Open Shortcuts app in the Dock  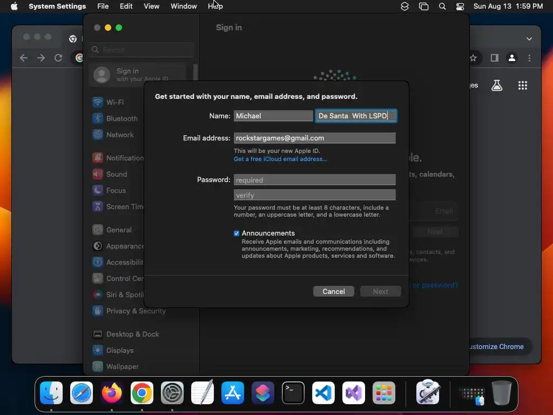point(263,393)
